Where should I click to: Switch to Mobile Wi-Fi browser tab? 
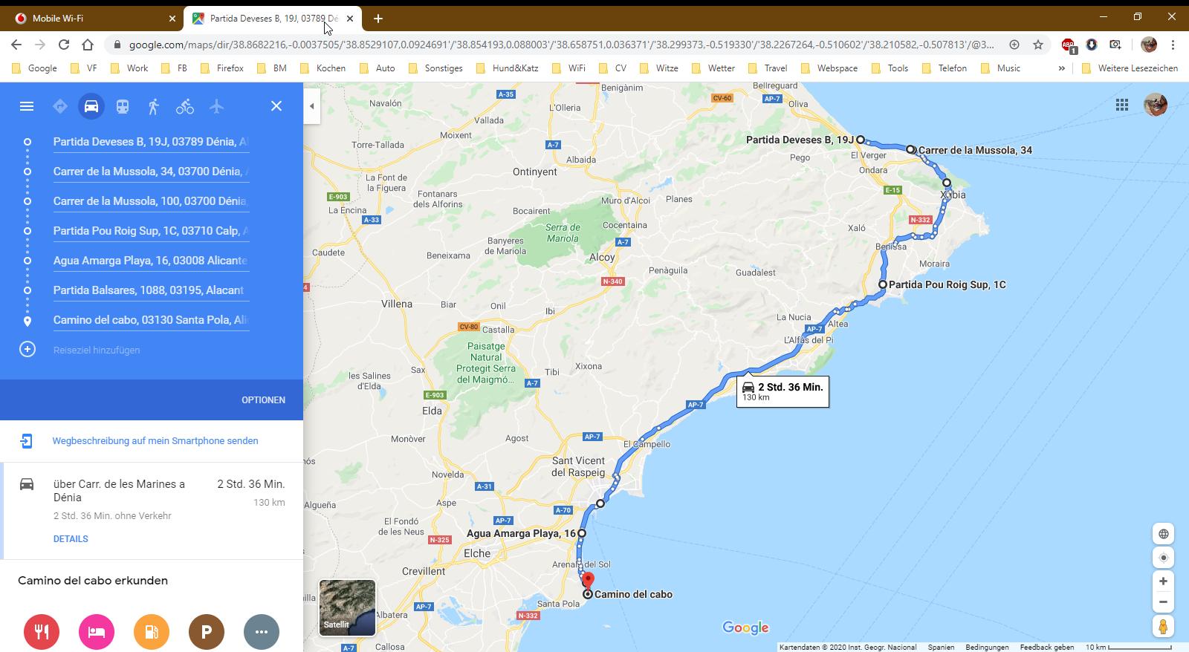coord(93,19)
